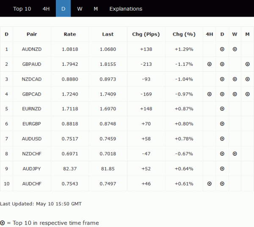Open the Top 10 tab
The image size is (254, 227).
coord(22,8)
